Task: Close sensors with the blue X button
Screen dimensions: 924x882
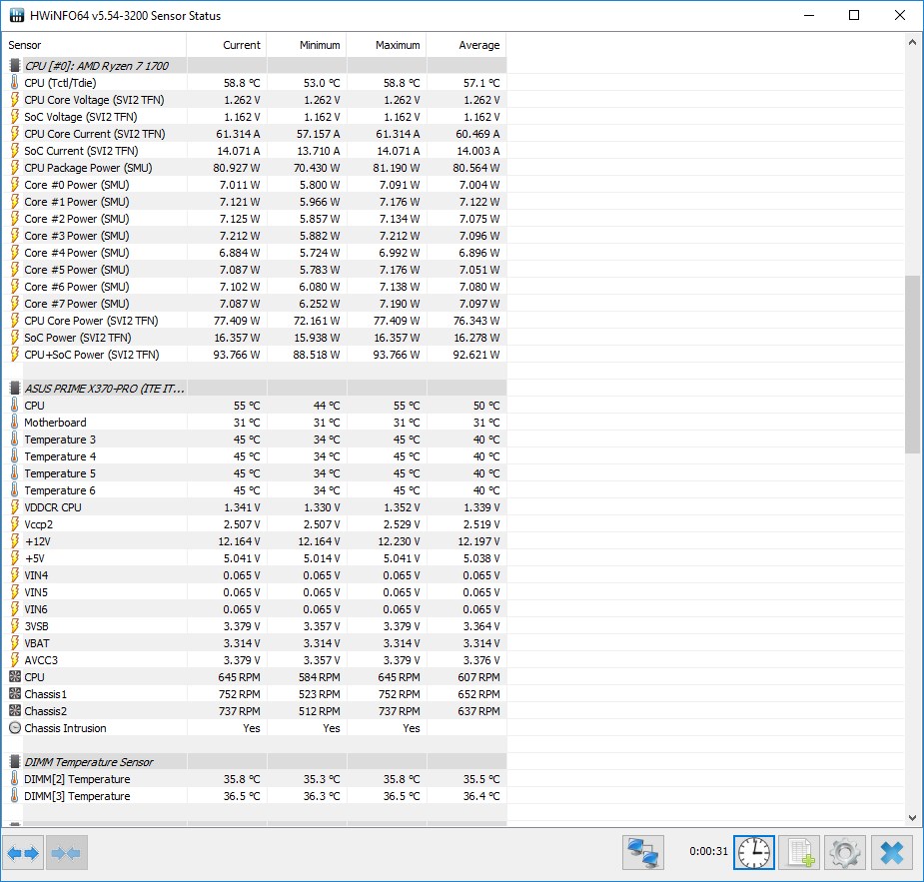Action: [891, 852]
